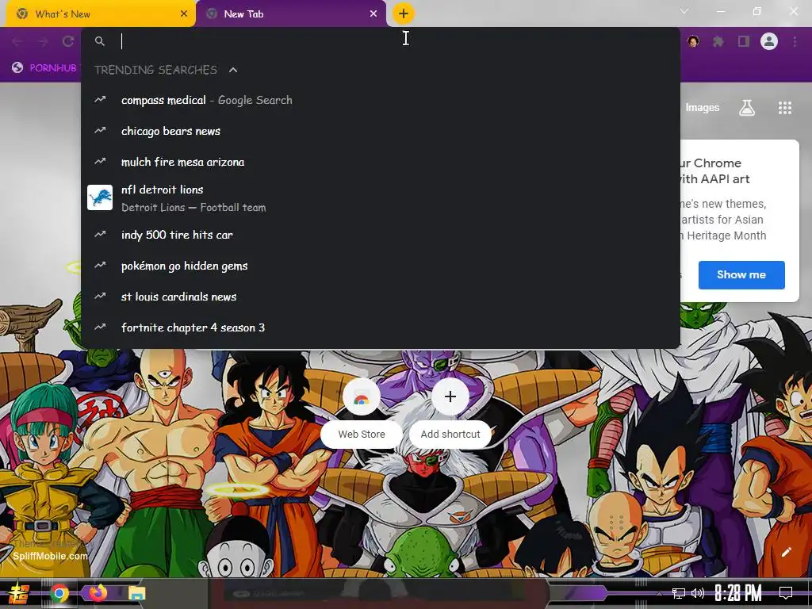Select 'compass medical' suggestion
The height and width of the screenshot is (609, 812).
pos(381,100)
